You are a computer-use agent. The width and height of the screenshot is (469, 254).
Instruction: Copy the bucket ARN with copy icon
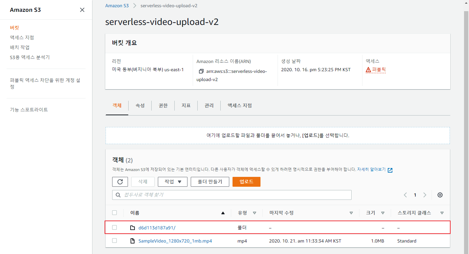[201, 71]
